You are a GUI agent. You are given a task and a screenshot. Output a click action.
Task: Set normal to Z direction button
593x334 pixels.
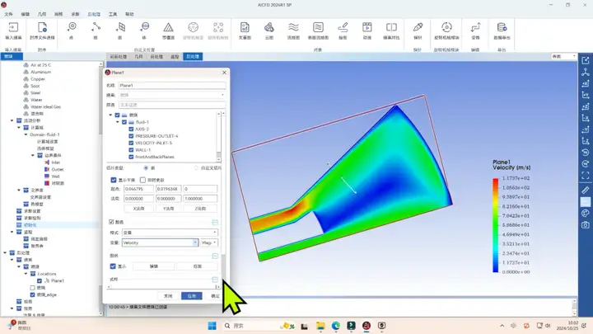(x=200, y=209)
